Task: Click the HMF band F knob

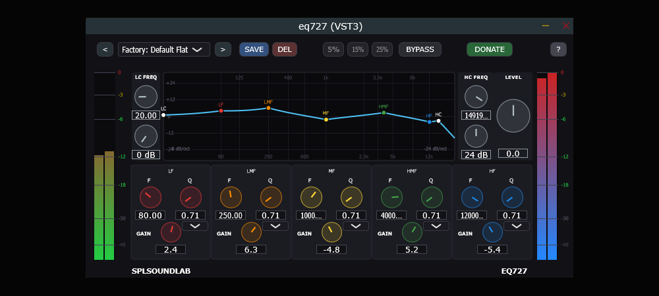Action: tap(391, 197)
